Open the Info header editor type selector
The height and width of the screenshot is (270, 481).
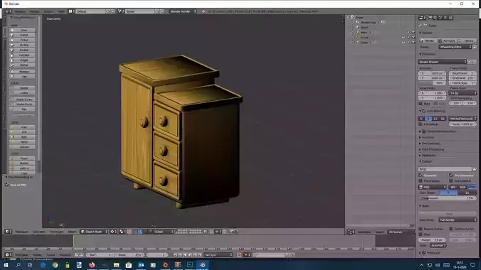pos(9,11)
